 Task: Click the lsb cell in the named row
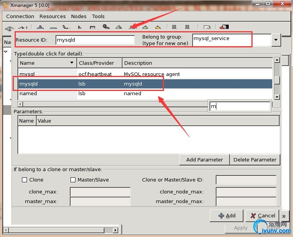[82, 93]
